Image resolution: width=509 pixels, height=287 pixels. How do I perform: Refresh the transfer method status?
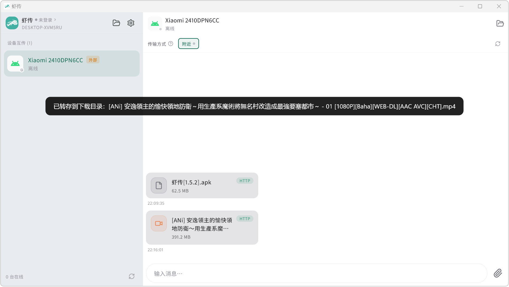498,44
